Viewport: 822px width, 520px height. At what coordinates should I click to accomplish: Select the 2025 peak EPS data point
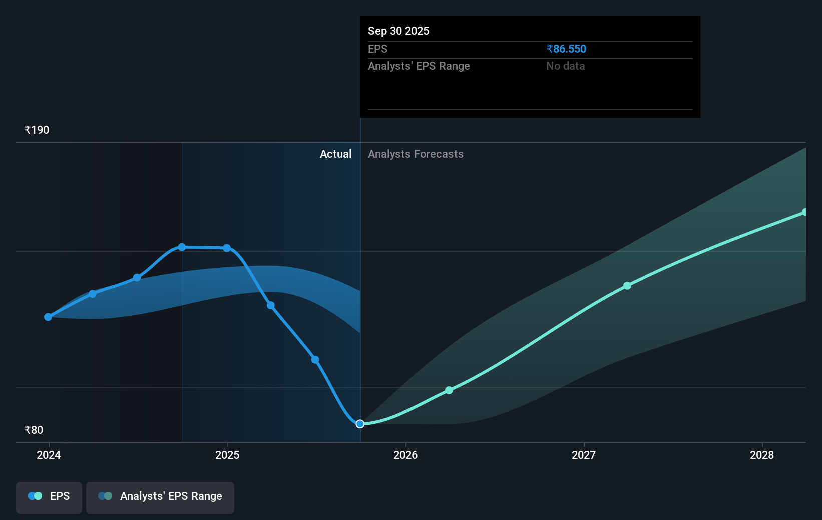[x=182, y=247]
